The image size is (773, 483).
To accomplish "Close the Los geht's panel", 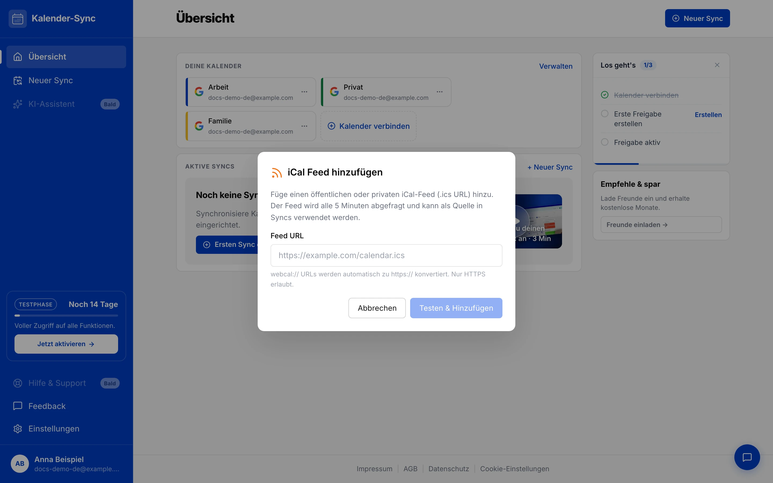I will pyautogui.click(x=717, y=65).
